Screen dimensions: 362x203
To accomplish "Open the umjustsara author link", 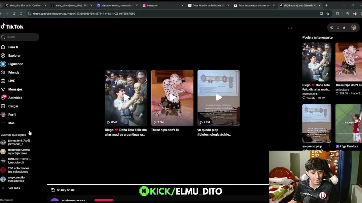I will pyautogui.click(x=342, y=90).
